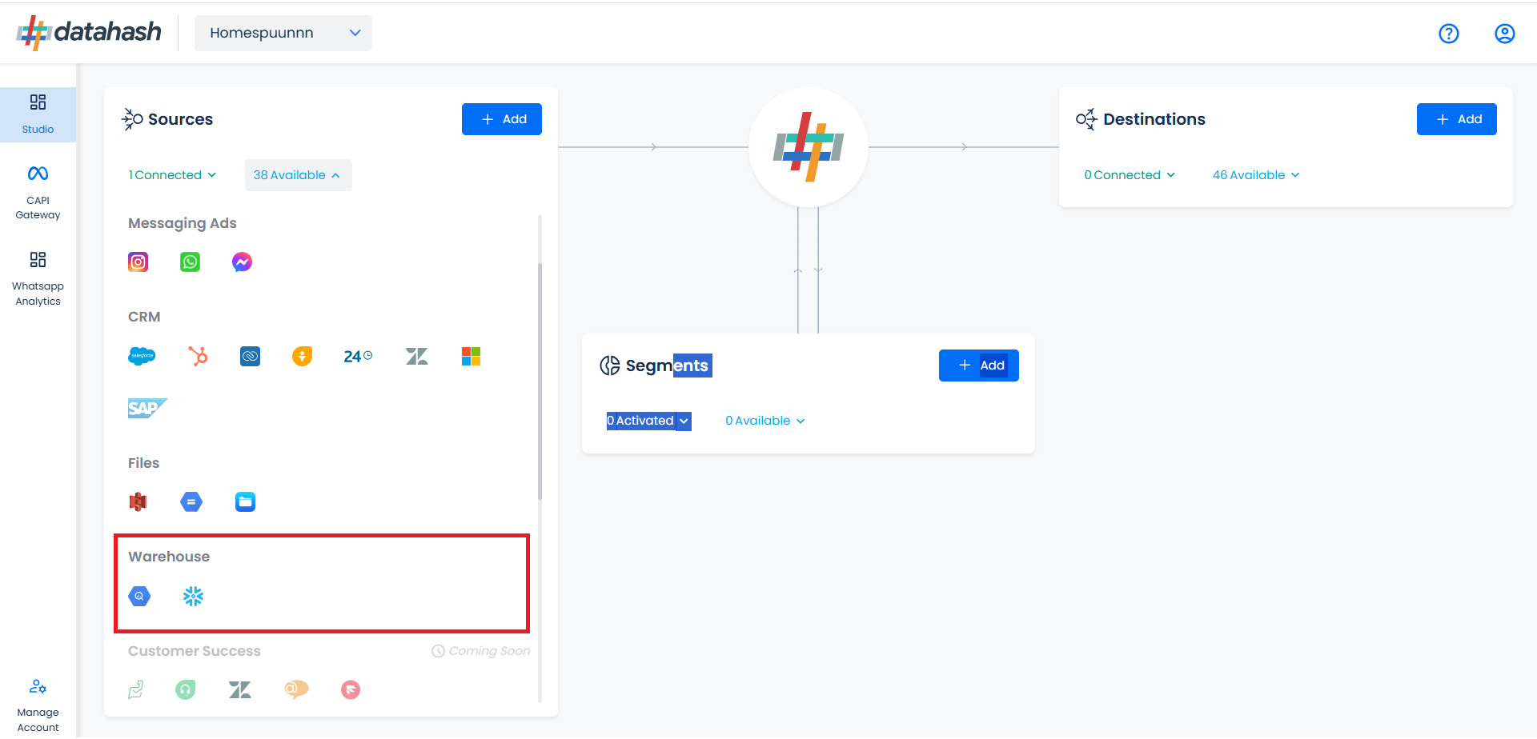Open CAPI Gateway in the sidebar
The height and width of the screenshot is (739, 1537).
point(38,193)
